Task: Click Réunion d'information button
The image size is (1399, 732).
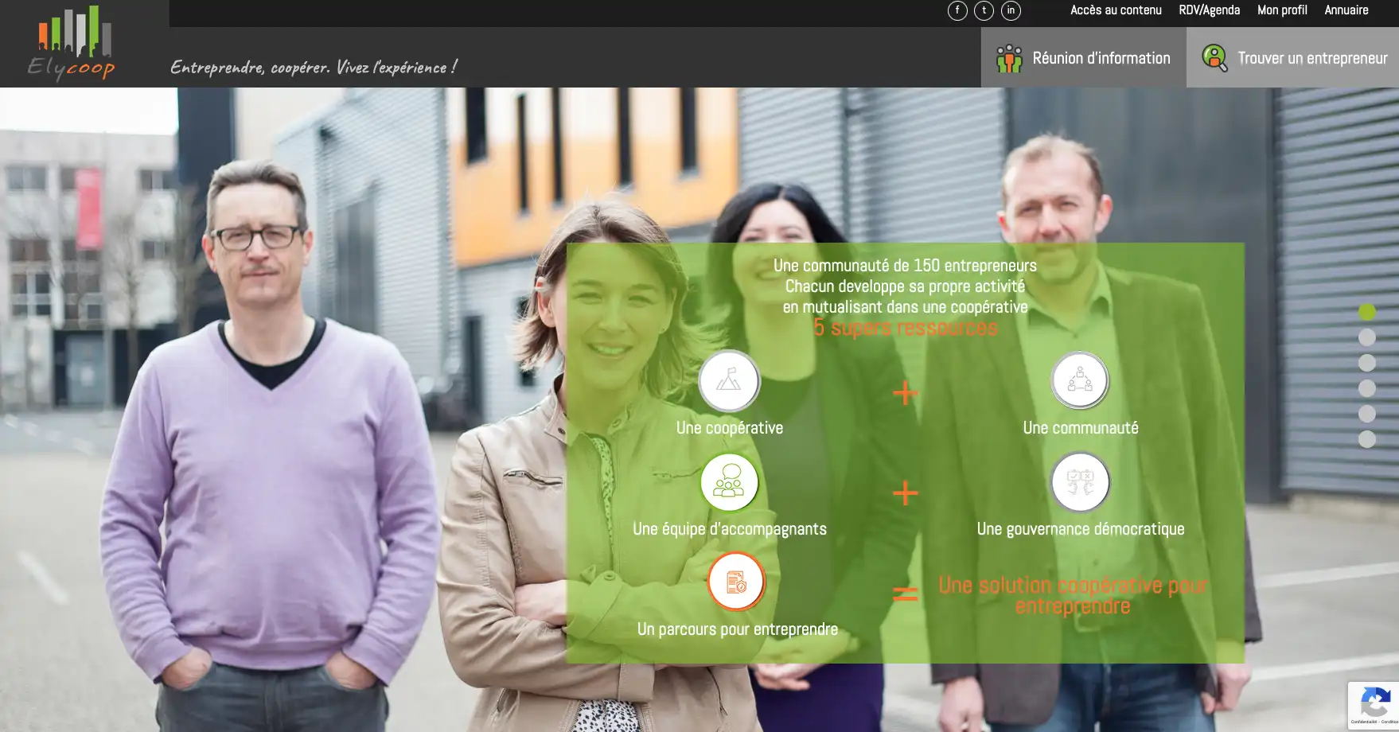Action: (x=1083, y=57)
